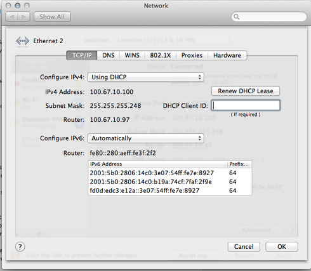Click the IPv6 router fe80::280:aeff:fe3f:2f2

coord(122,153)
